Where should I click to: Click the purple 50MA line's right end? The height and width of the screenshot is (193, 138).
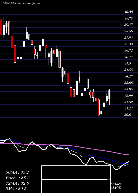click(128, 154)
